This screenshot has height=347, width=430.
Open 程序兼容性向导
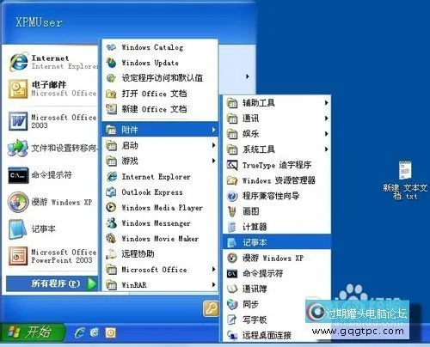(277, 196)
